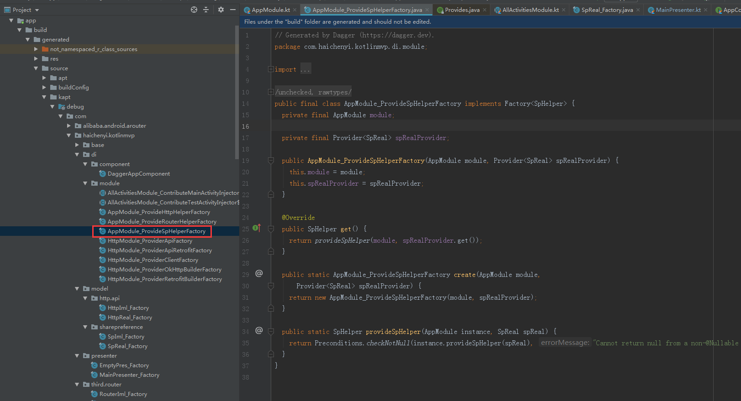Collapse the app module node
Screen dimensions: 741x401
tap(11, 21)
